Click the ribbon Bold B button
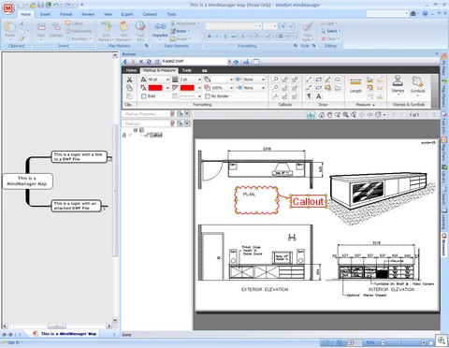This screenshot has height=348, width=449. [x=210, y=36]
